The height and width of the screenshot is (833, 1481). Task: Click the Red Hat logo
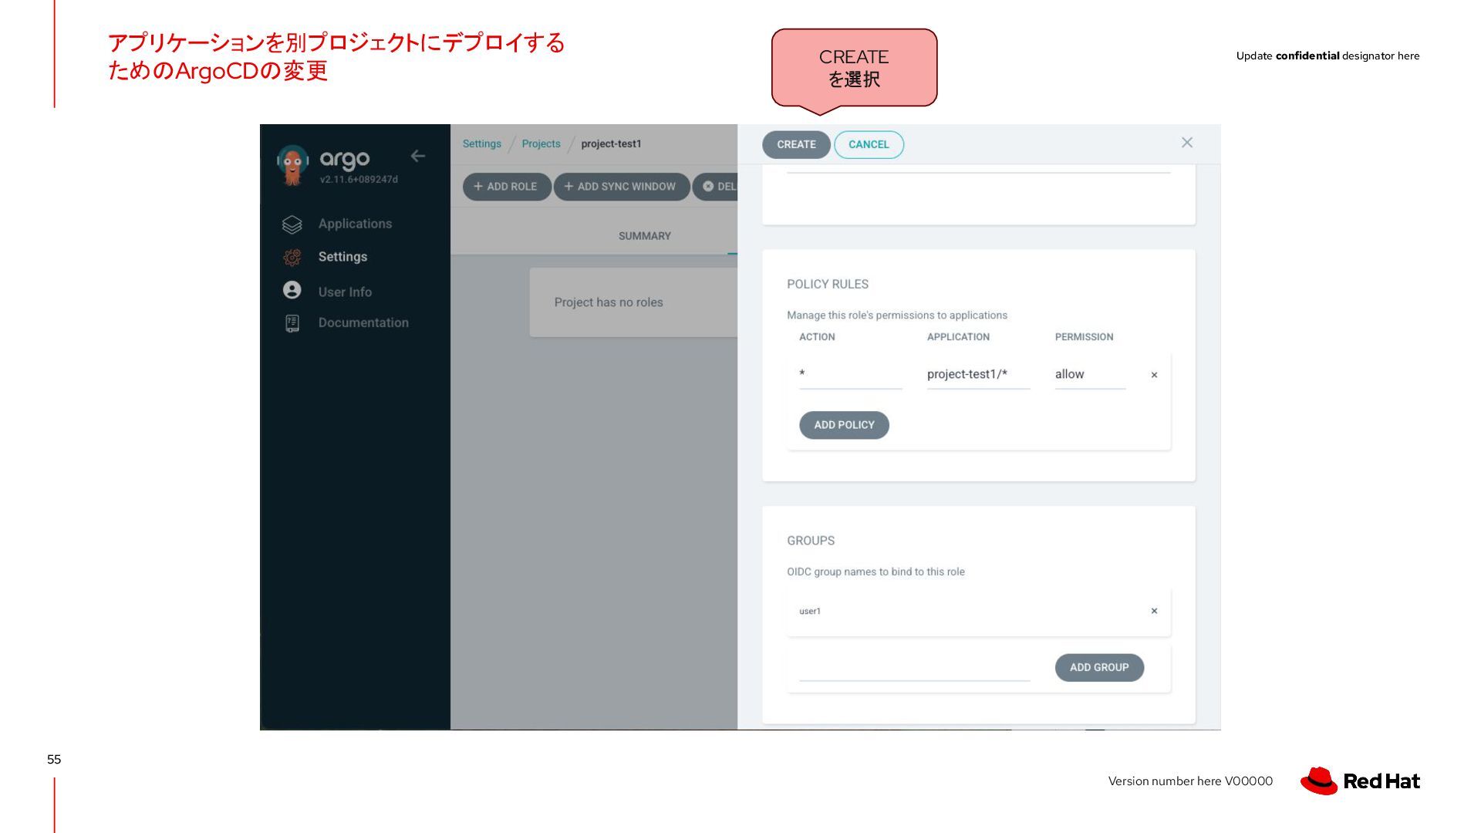tap(1360, 781)
